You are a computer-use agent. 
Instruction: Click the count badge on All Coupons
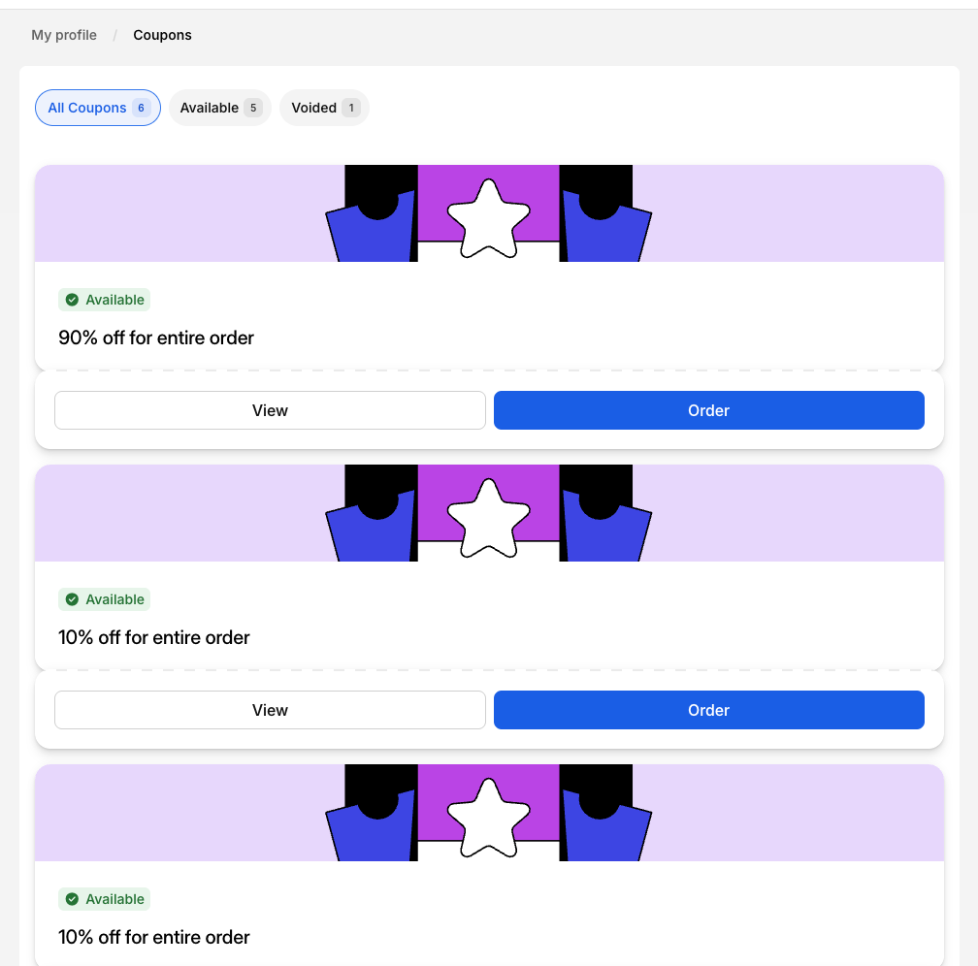point(141,108)
